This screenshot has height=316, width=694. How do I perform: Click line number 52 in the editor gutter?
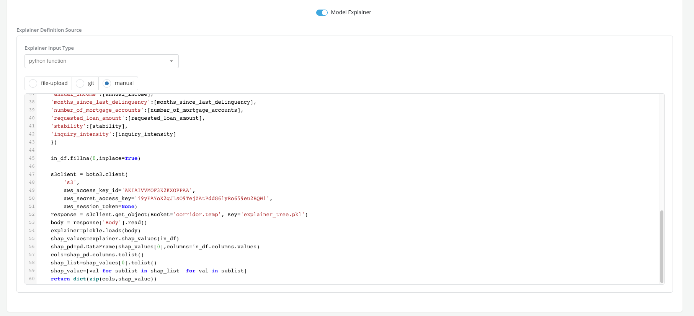coord(32,215)
